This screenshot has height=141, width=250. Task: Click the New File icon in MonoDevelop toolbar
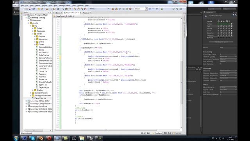click(23, 9)
